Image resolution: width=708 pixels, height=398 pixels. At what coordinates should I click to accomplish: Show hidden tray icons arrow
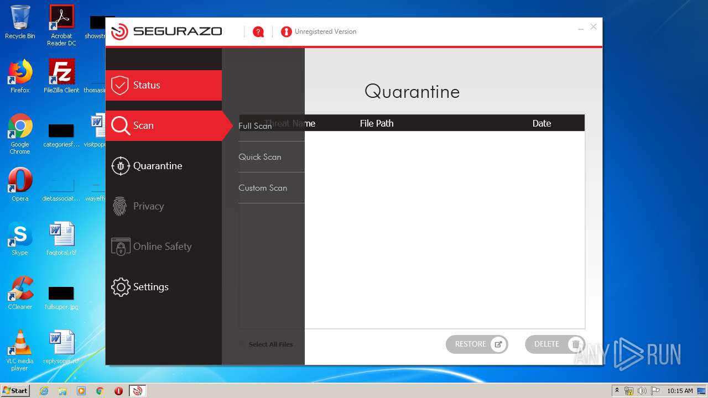[617, 391]
